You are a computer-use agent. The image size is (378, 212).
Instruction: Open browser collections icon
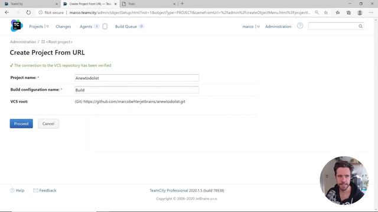(x=348, y=12)
